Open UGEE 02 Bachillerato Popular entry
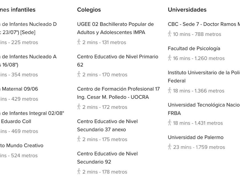Screen dimensions: 240x180 click(115, 28)
